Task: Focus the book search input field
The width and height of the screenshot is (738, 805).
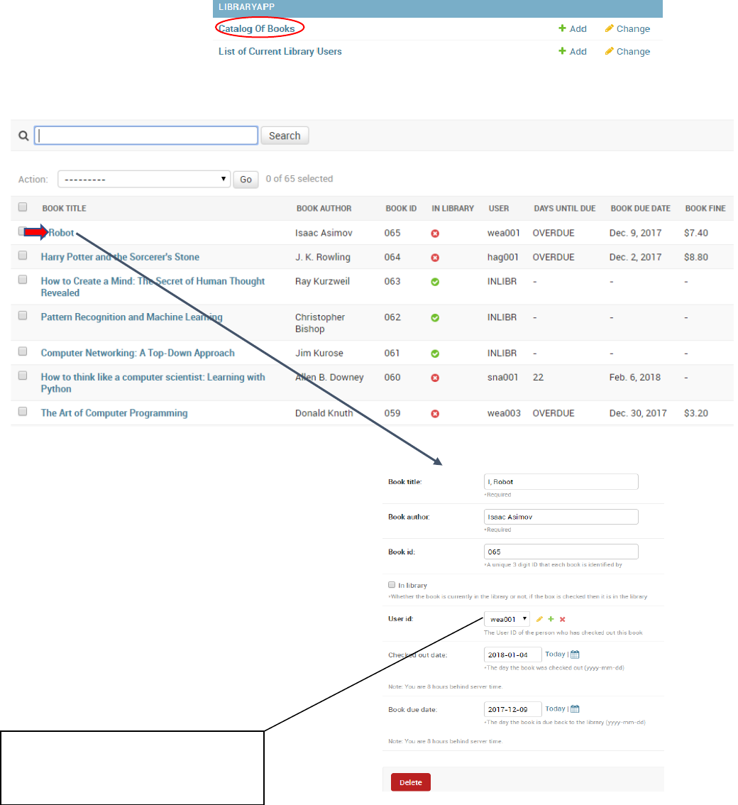Action: point(145,136)
